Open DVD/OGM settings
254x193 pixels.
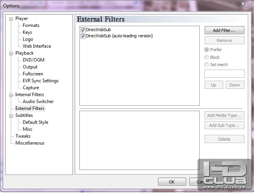pos(34,60)
